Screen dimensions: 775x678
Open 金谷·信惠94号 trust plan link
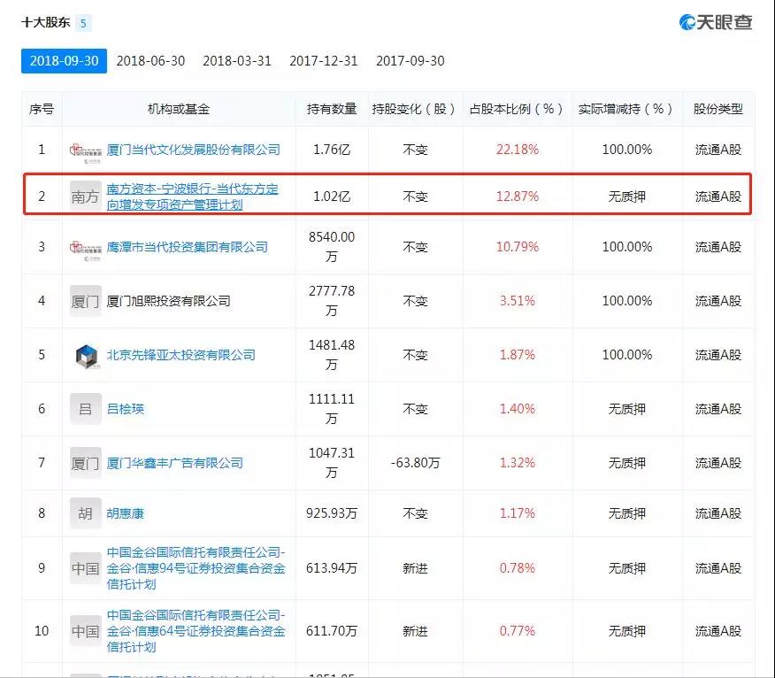click(196, 568)
